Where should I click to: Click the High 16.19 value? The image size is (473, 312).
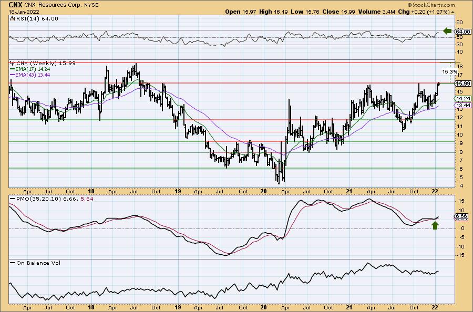pyautogui.click(x=274, y=12)
